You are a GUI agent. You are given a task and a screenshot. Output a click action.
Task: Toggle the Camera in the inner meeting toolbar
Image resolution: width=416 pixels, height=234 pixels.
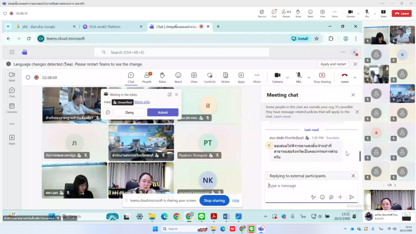point(277,77)
